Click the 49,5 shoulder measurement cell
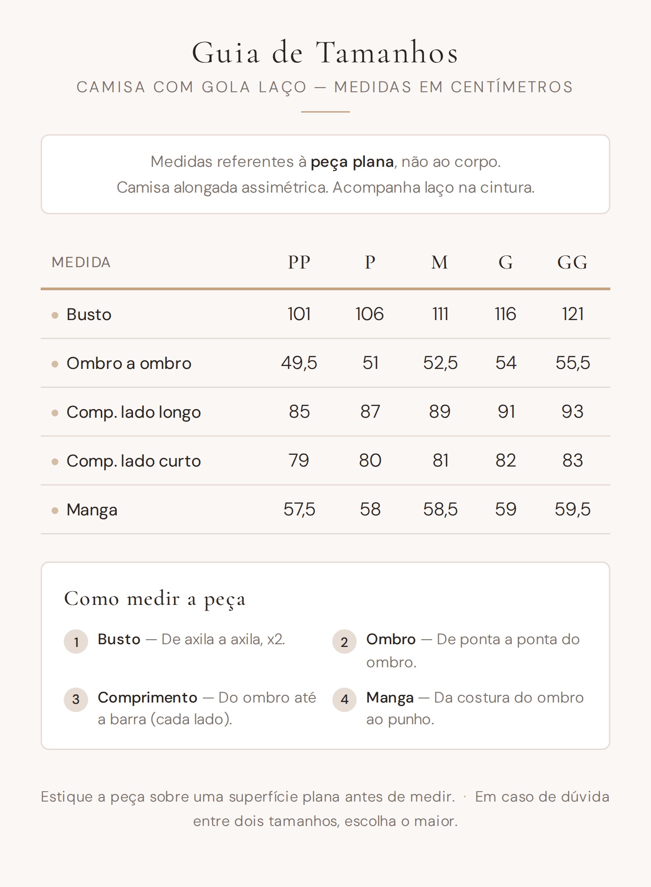Screen dimensions: 651x887 click(299, 363)
